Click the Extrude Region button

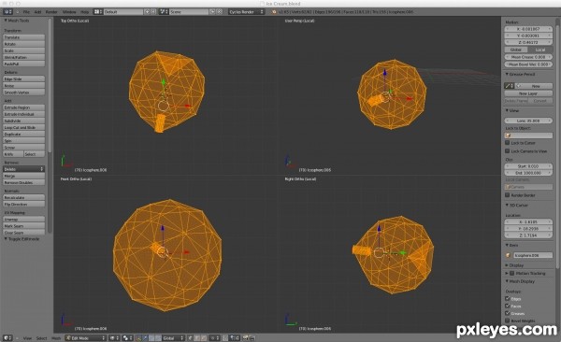point(24,107)
